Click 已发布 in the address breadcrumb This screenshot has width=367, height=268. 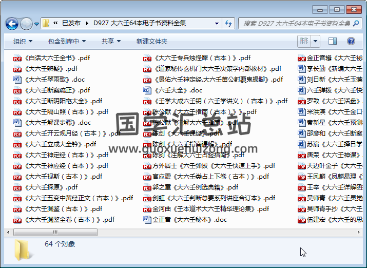coord(71,23)
